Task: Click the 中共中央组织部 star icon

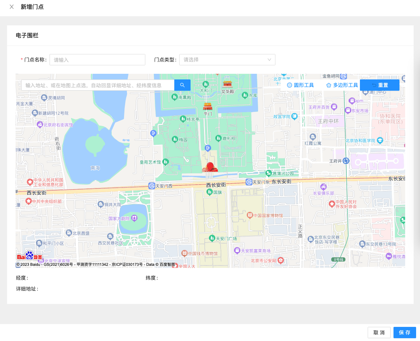Action: pos(28,201)
